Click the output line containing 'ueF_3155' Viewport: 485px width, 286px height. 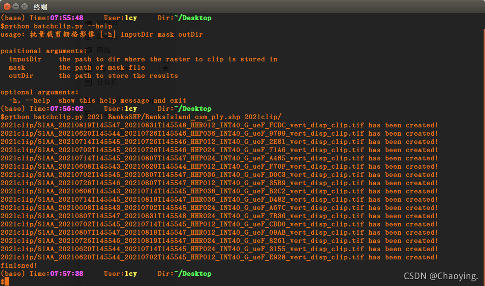coord(219,249)
